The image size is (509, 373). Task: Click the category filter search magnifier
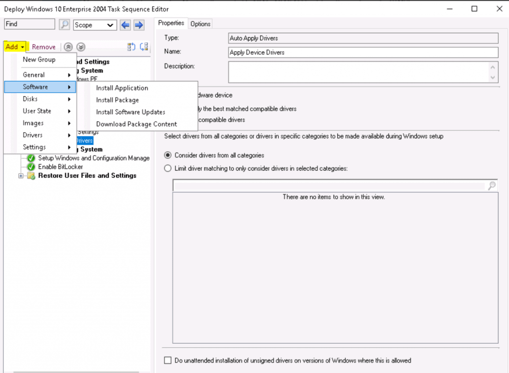click(492, 186)
